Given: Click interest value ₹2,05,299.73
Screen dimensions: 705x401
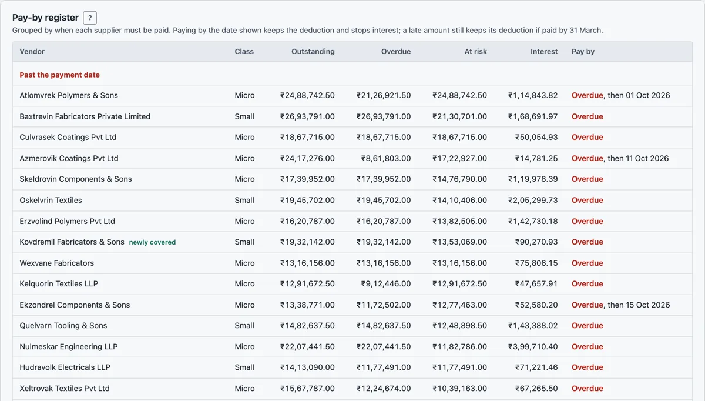Looking at the screenshot, I should coord(533,200).
